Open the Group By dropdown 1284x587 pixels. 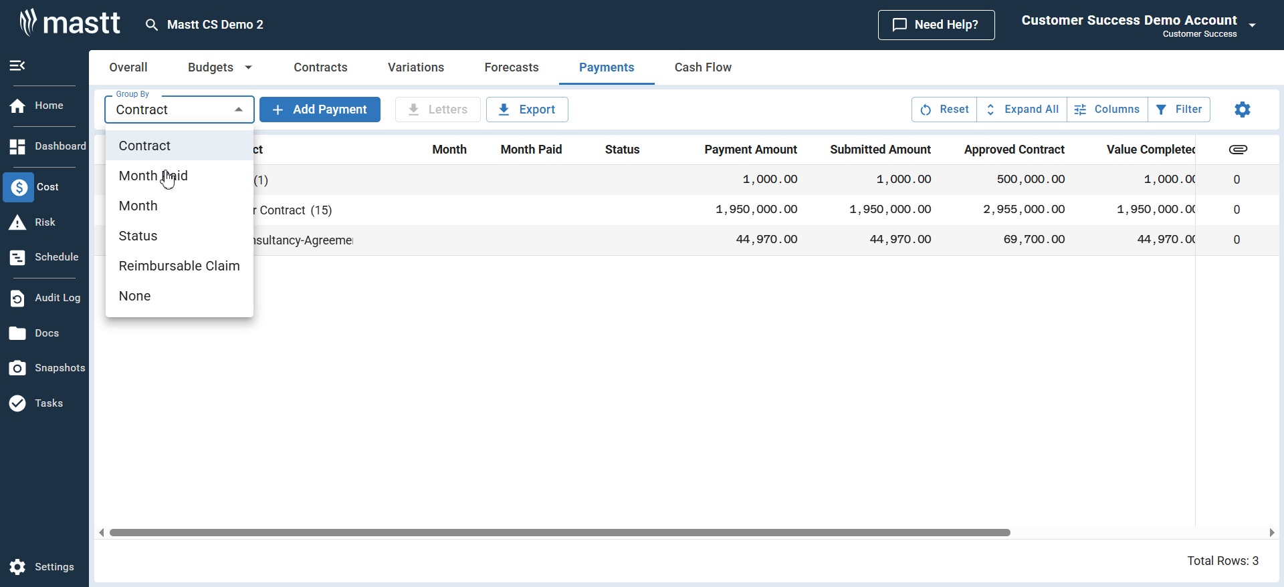click(179, 110)
